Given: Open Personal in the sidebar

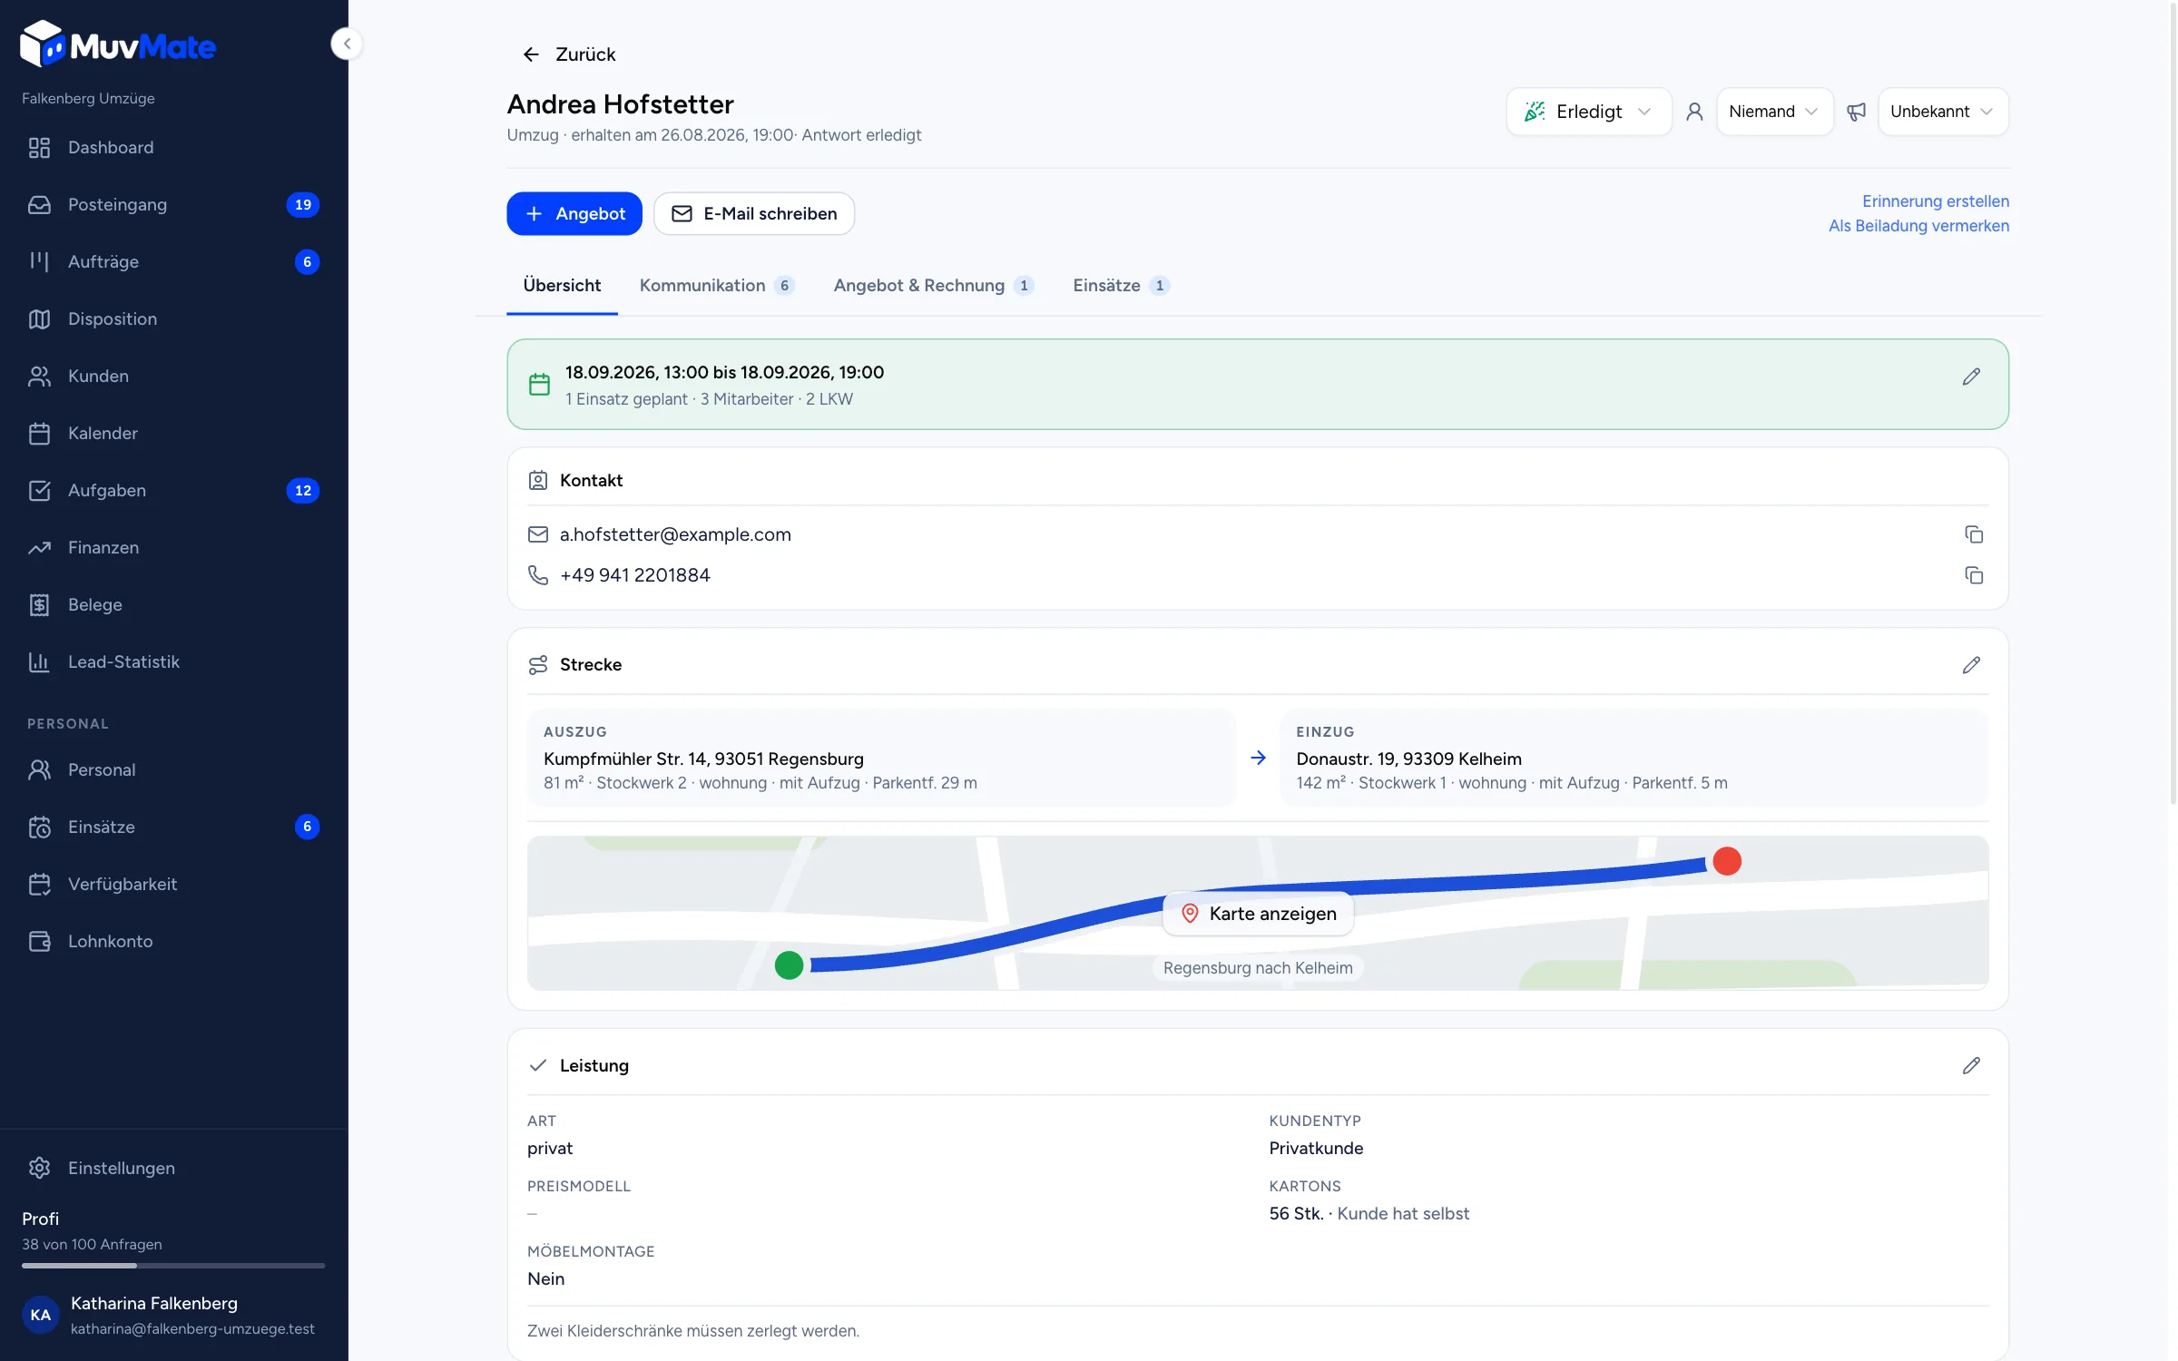Looking at the screenshot, I should (174, 769).
